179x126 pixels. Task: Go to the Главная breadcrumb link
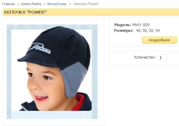click(8, 4)
